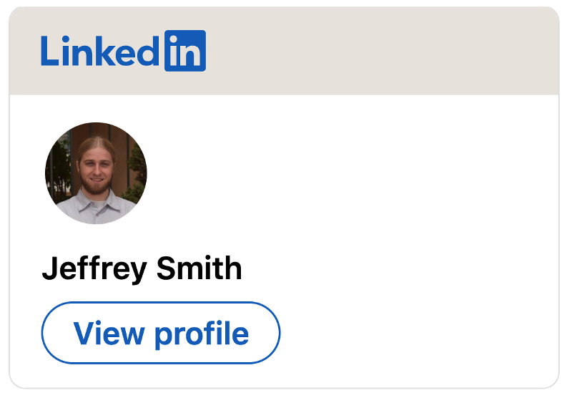567x398 pixels.
Task: Click the name Jeffrey Smith
Action: pos(142,268)
